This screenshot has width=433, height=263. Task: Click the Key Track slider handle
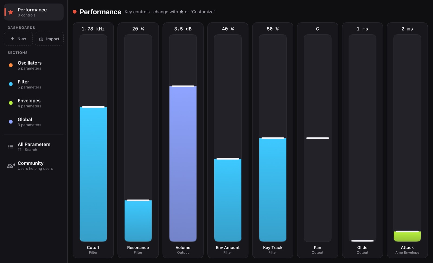pos(273,138)
